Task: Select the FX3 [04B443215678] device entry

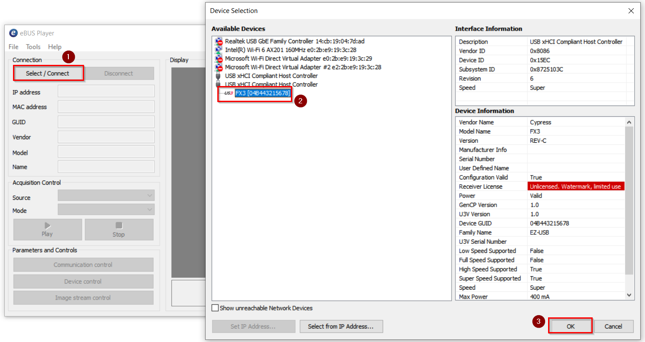Action: tap(262, 93)
